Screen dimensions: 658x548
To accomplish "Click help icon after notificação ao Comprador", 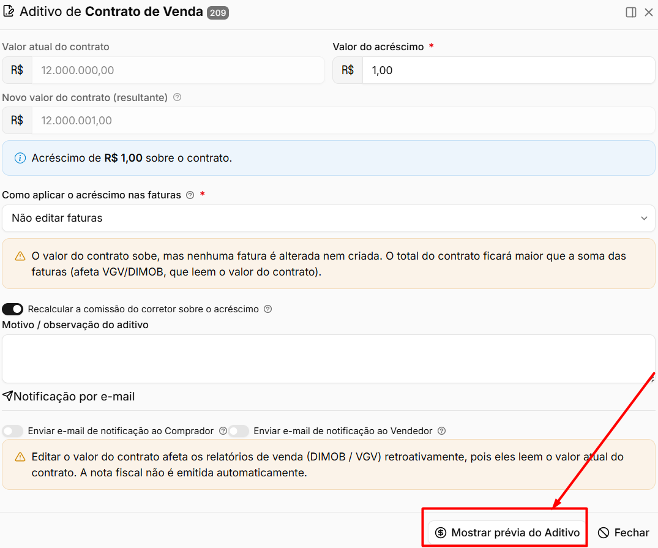I will click(x=223, y=431).
